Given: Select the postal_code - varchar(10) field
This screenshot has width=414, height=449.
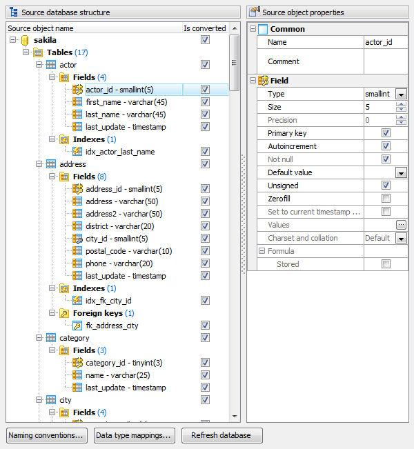Looking at the screenshot, I should (x=128, y=251).
